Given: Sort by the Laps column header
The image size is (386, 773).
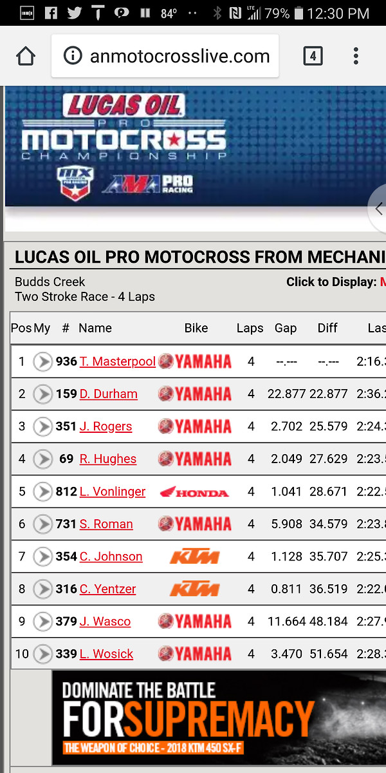Looking at the screenshot, I should coord(250,328).
